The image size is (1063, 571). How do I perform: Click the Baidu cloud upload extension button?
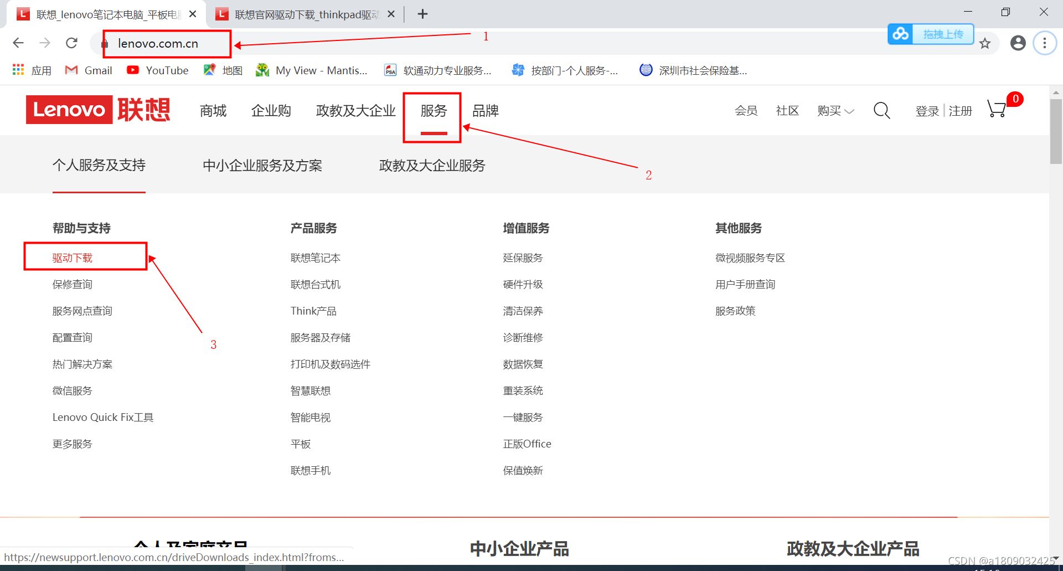point(931,34)
